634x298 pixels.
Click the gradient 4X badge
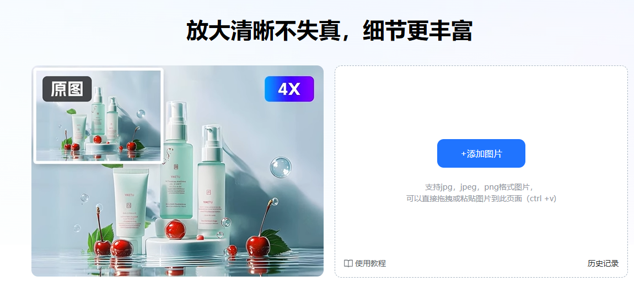289,89
